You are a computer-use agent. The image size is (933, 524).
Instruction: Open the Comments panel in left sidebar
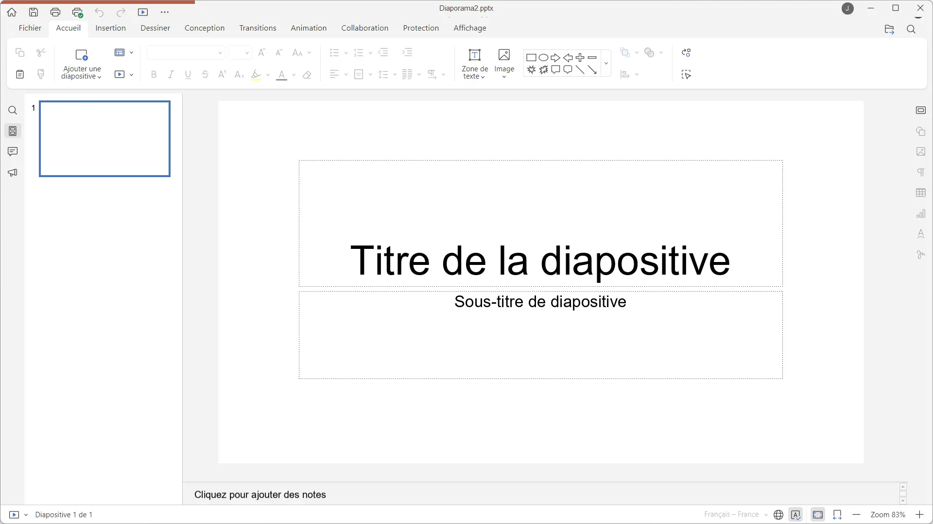[13, 151]
